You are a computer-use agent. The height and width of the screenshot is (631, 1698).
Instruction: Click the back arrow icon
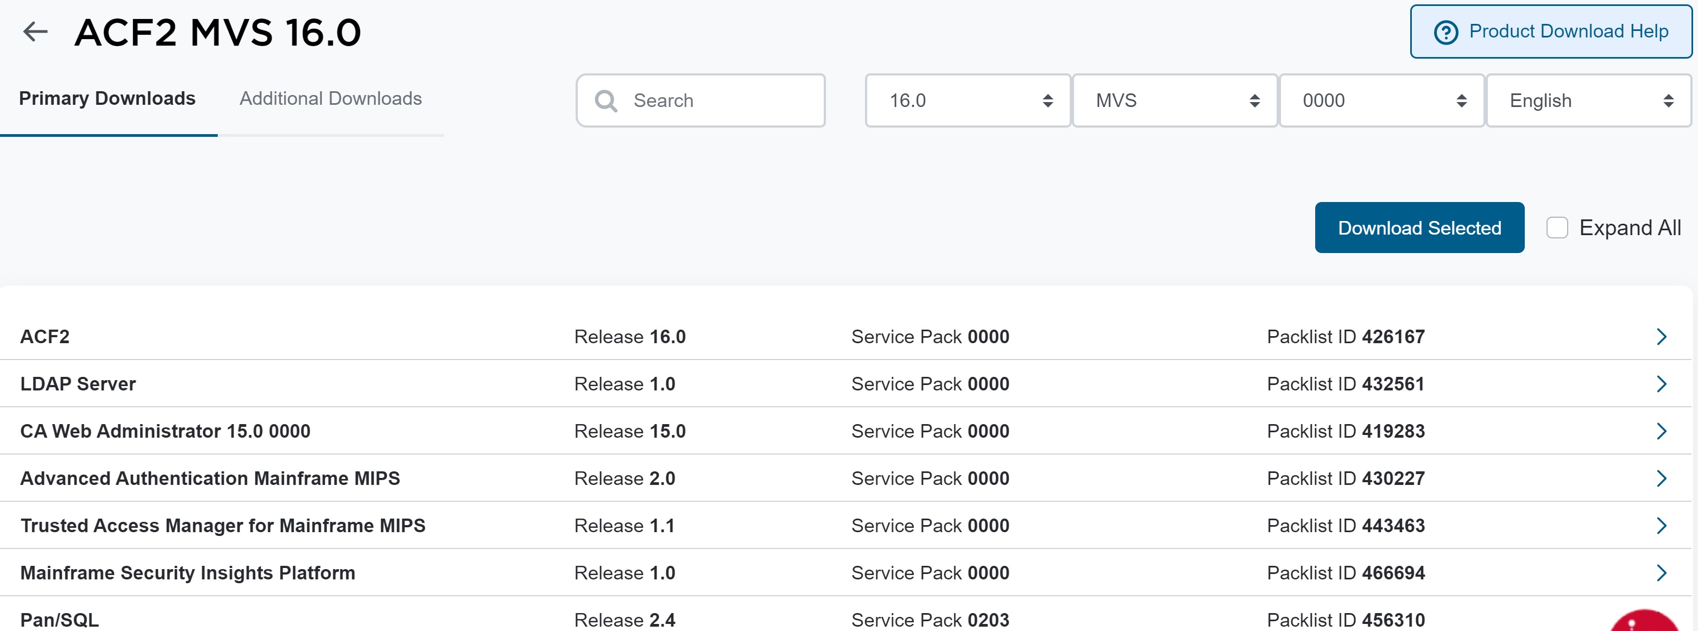(x=36, y=31)
